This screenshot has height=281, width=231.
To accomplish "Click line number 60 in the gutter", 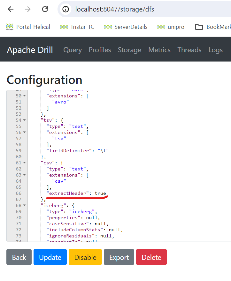I will pos(19,157).
